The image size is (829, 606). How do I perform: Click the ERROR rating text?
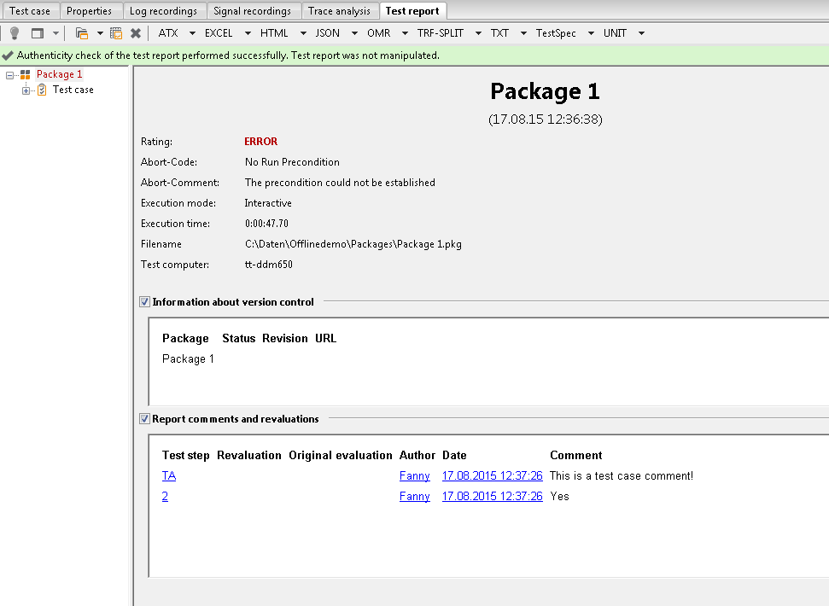tap(260, 142)
